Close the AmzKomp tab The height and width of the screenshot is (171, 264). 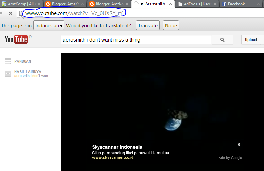coord(39,4)
